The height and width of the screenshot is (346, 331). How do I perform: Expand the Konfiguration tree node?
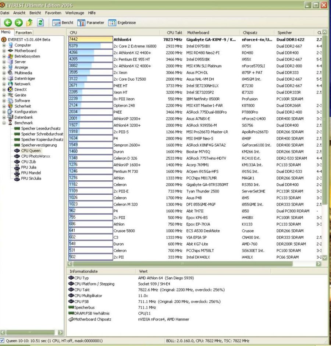click(x=4, y=112)
